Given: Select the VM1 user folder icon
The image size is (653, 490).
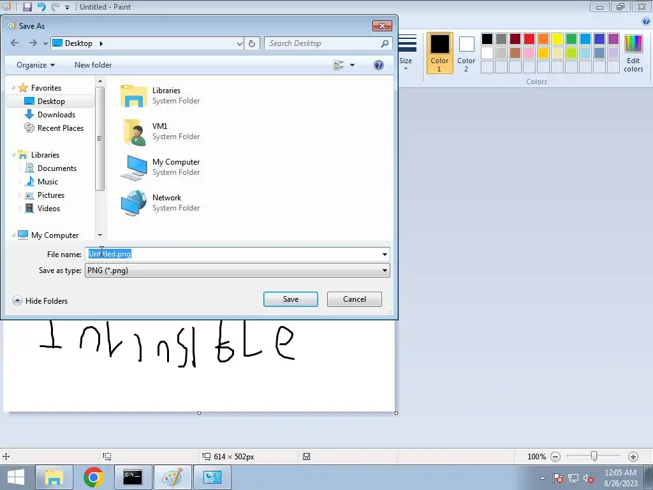Looking at the screenshot, I should [134, 131].
